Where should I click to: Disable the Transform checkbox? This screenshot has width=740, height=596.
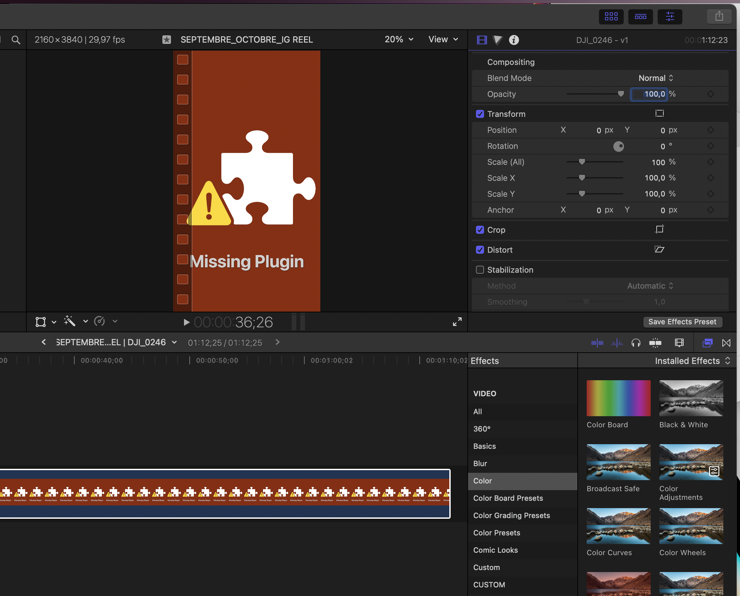(479, 114)
